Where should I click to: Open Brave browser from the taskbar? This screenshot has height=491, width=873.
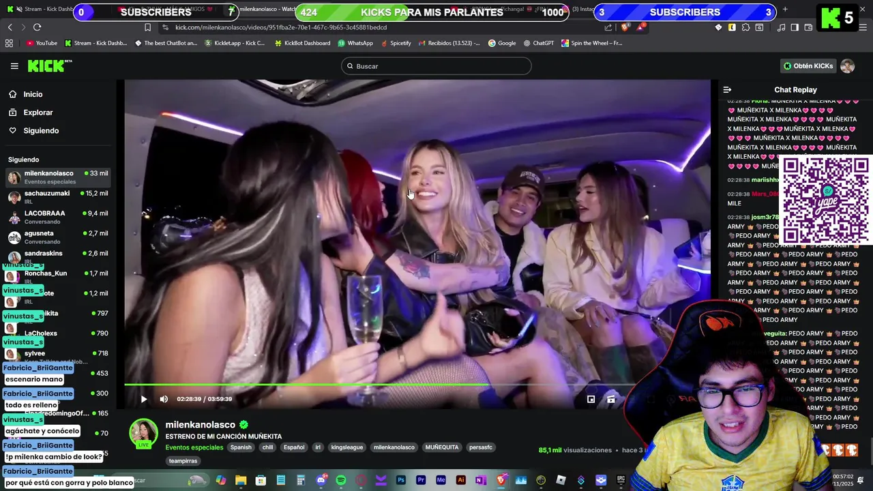(501, 481)
